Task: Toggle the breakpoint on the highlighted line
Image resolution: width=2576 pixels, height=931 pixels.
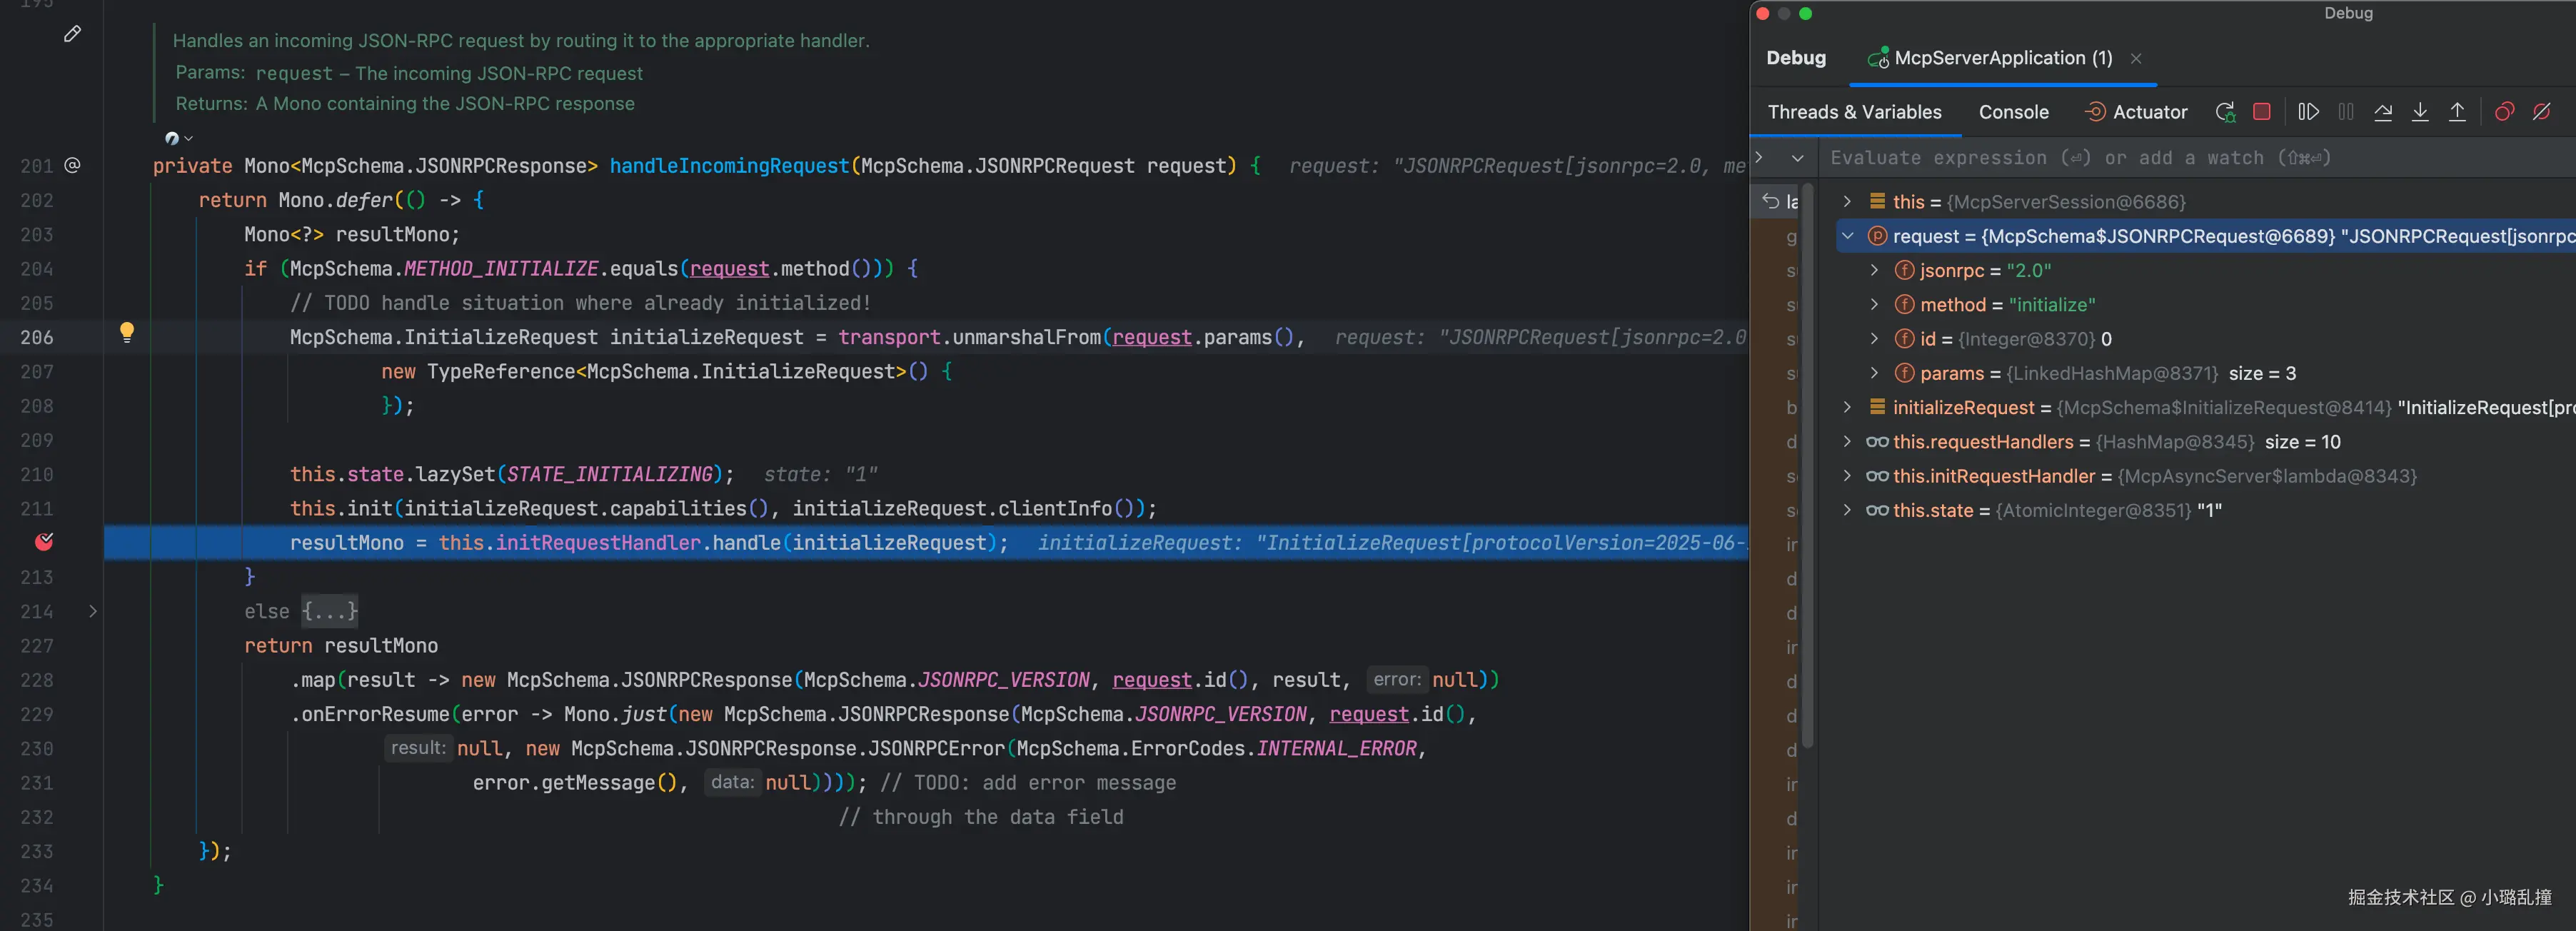Action: tap(44, 542)
